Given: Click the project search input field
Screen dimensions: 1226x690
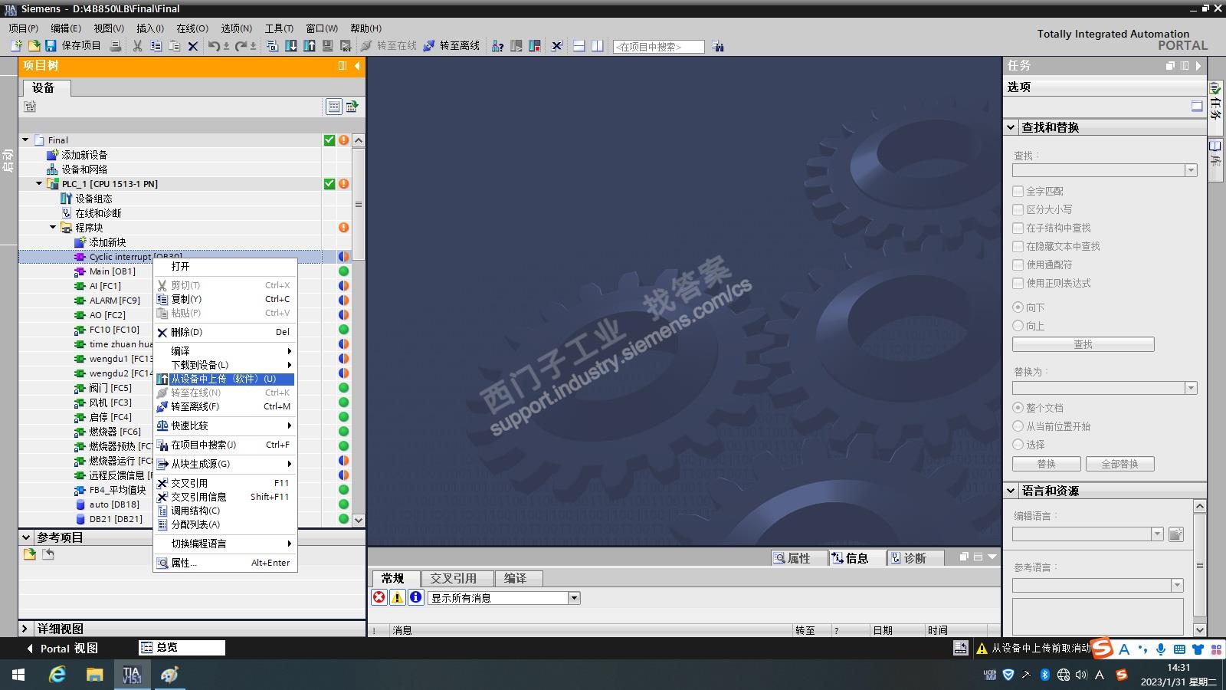Looking at the screenshot, I should (659, 47).
